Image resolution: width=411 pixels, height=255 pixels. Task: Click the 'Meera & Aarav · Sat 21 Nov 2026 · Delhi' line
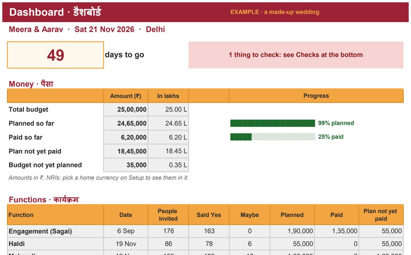pos(87,29)
